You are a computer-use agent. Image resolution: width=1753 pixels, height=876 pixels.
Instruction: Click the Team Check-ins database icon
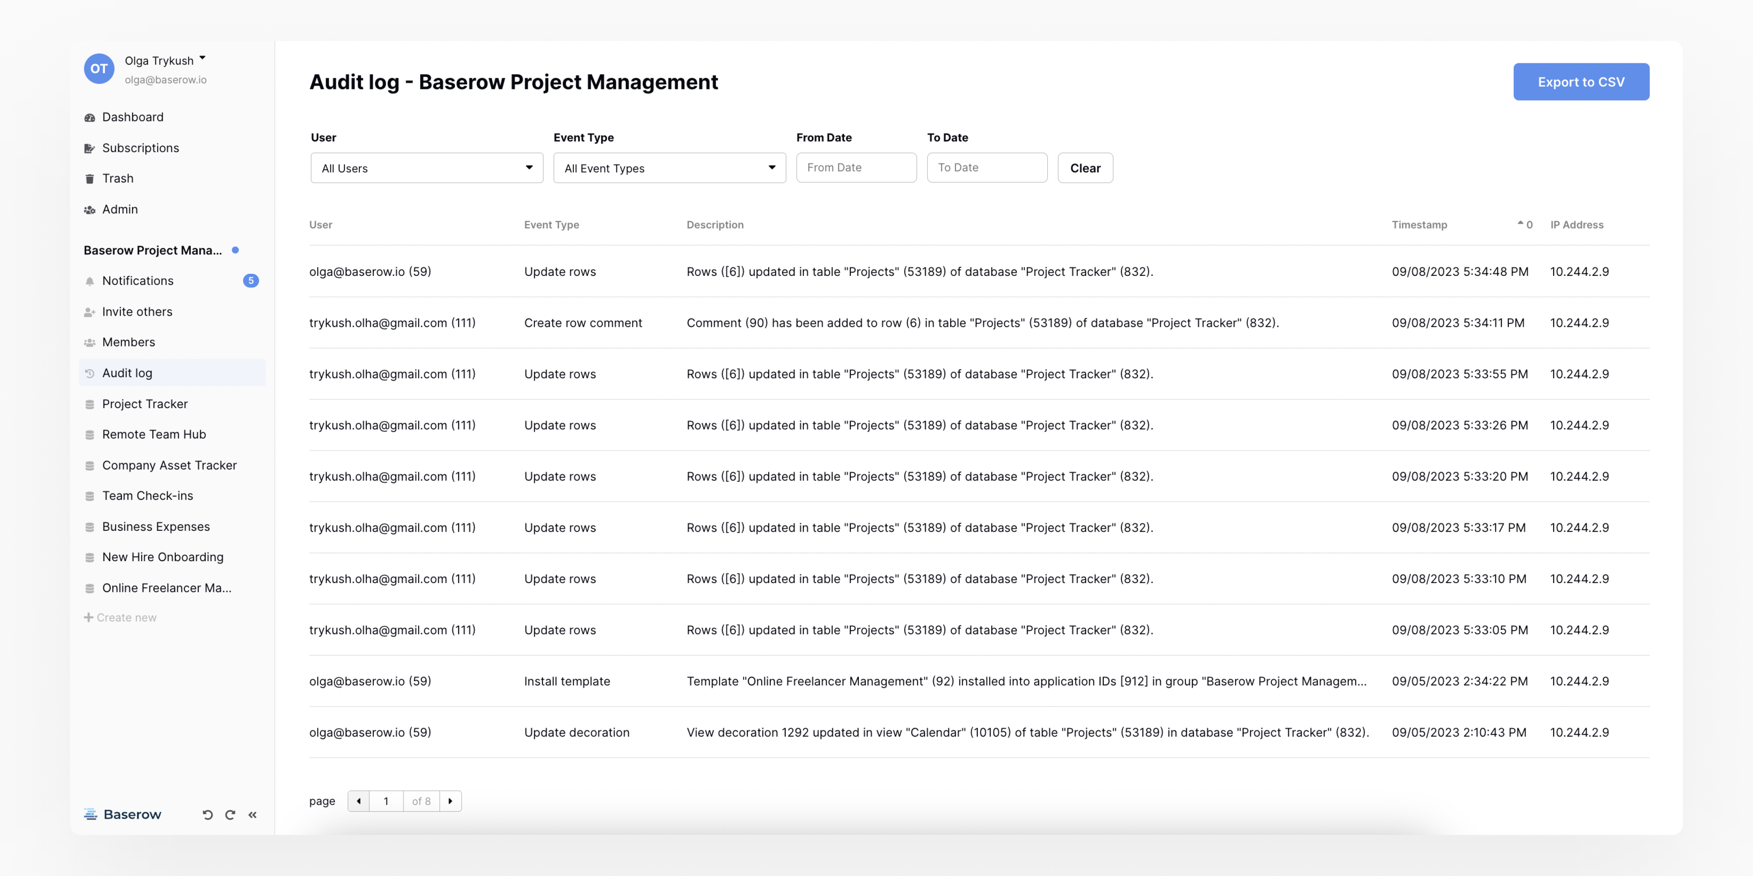pos(89,497)
